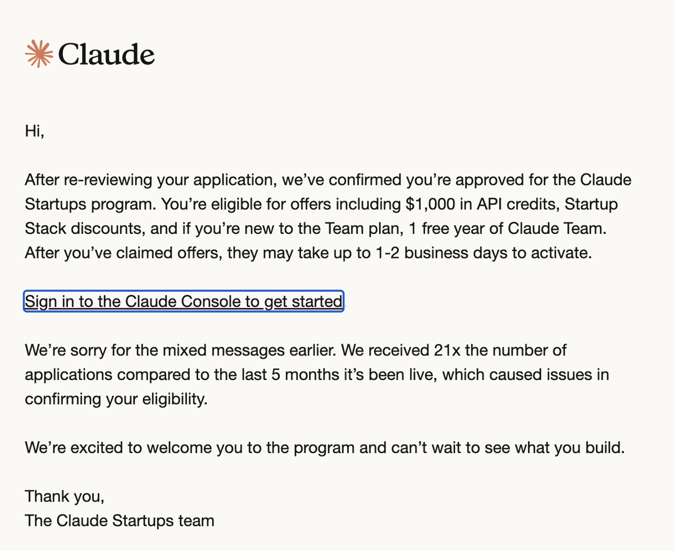Image resolution: width=674 pixels, height=551 pixels.
Task: Click "The Claude Startups team" signature
Action: click(120, 520)
